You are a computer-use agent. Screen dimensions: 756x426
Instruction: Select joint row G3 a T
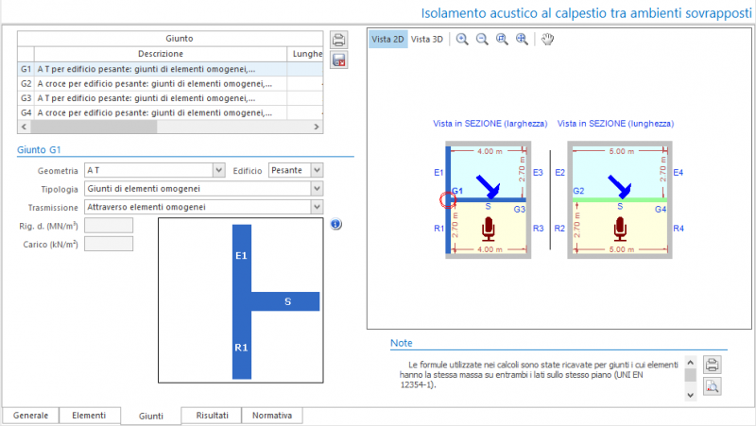[170, 98]
